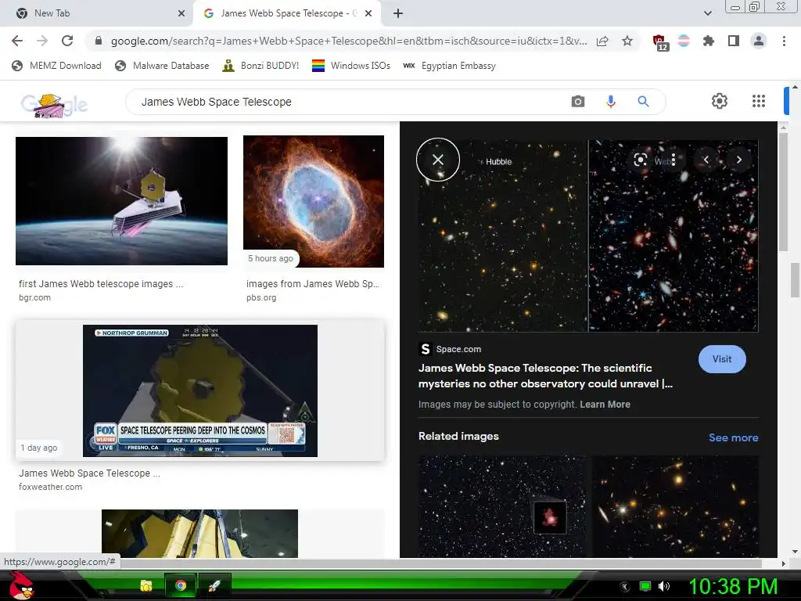The height and width of the screenshot is (601, 801).
Task: Open the file explorer taskbar icon
Action: click(x=146, y=585)
